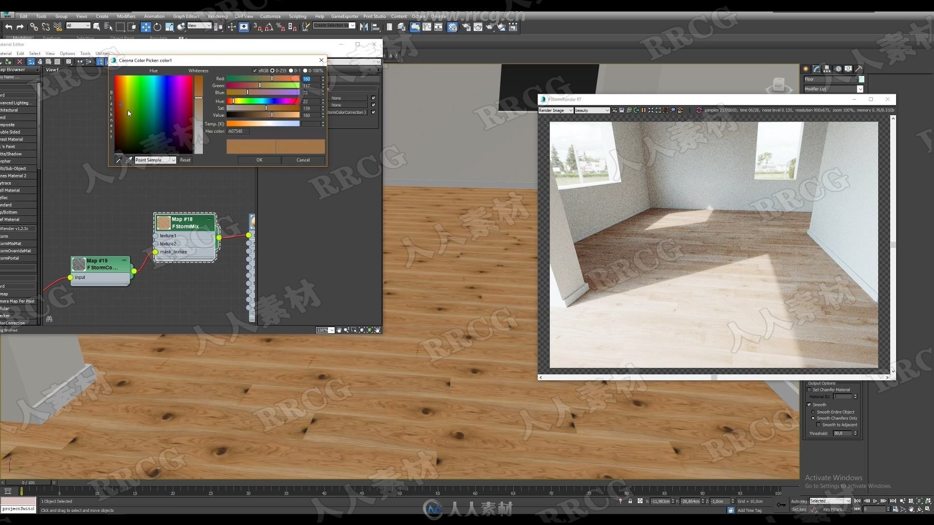Viewport: 934px width, 525px height.
Task: Select the Link tool in main toolbar
Action: click(x=34, y=27)
